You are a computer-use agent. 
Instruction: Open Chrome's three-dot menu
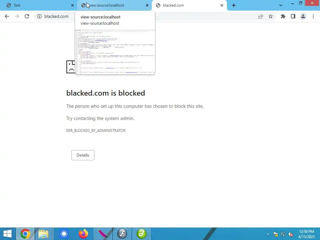313,16
